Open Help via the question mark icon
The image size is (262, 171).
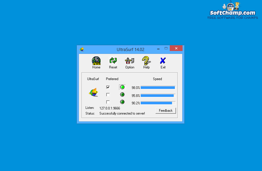(x=146, y=61)
